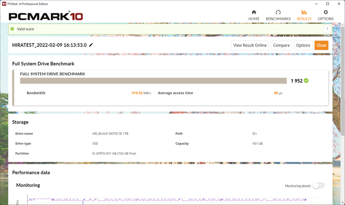The width and height of the screenshot is (345, 205).
Task: Switch to the RESULTS tab
Action: coord(304,16)
